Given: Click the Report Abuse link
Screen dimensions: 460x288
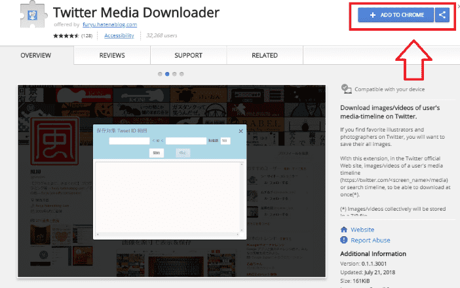Looking at the screenshot, I should coord(370,240).
